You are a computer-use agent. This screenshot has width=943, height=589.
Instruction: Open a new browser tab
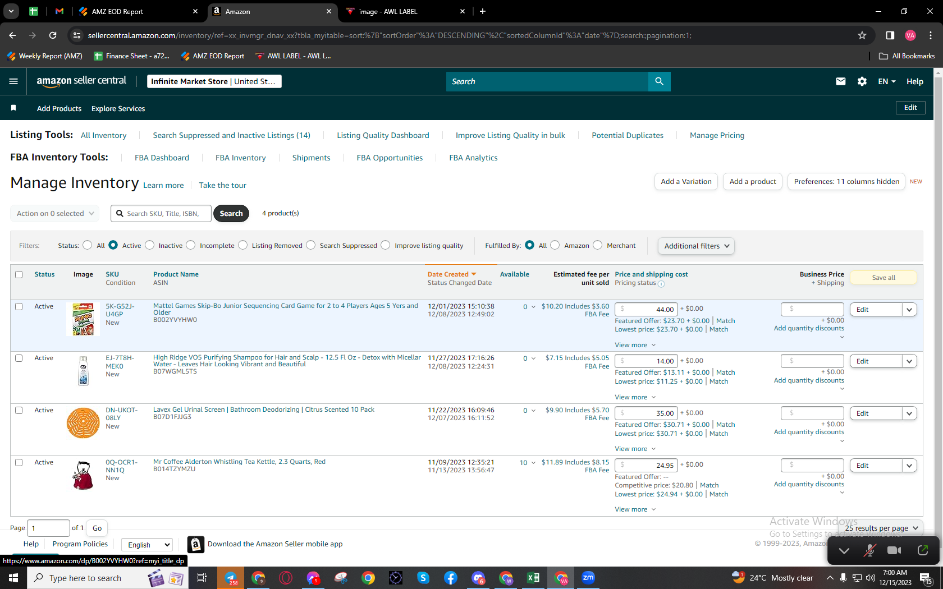pos(483,11)
